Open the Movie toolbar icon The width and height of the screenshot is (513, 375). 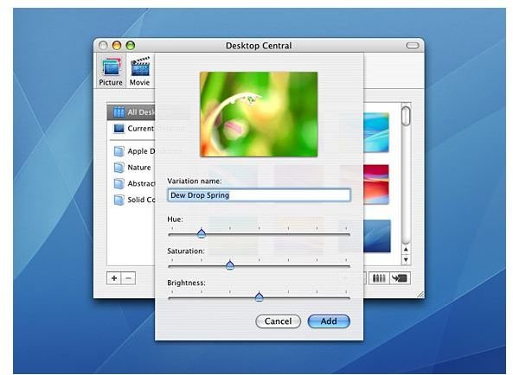tap(139, 71)
